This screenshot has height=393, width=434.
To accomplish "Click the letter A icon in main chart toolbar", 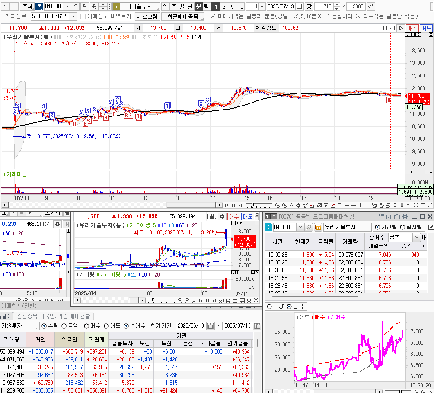I will (291, 205).
